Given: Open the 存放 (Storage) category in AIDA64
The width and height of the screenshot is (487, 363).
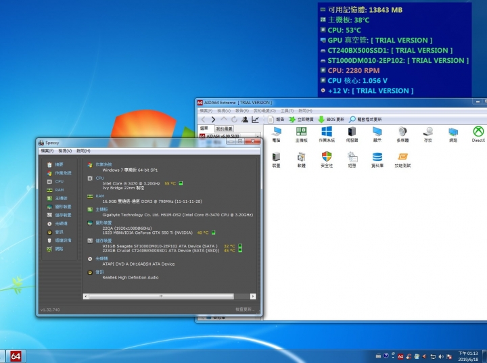Looking at the screenshot, I should coord(428,134).
